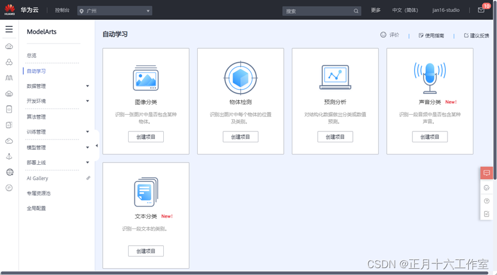Screen dimensions: 497x275
Task: Click the 训练管理 sidebar label
Action: (36, 132)
